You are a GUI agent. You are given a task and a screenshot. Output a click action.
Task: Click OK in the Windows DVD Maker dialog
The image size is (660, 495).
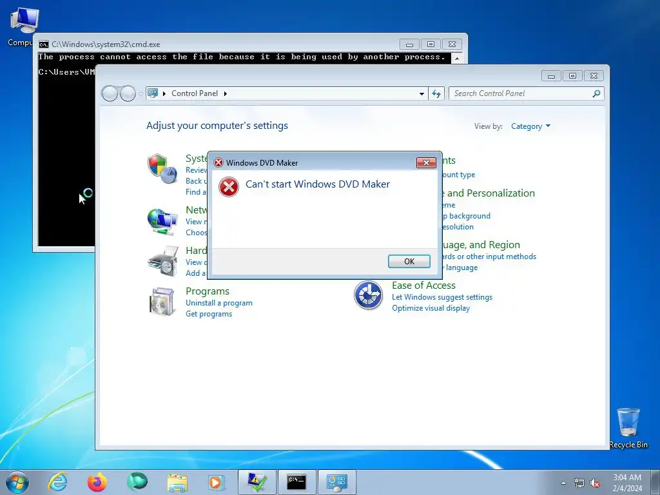point(409,262)
